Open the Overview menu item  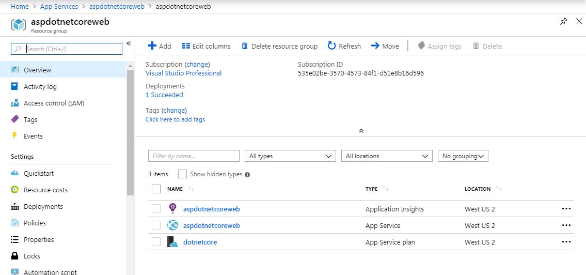click(63, 70)
